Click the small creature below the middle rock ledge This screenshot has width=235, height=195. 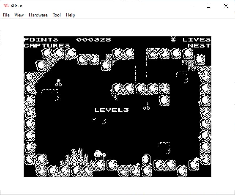click(147, 106)
